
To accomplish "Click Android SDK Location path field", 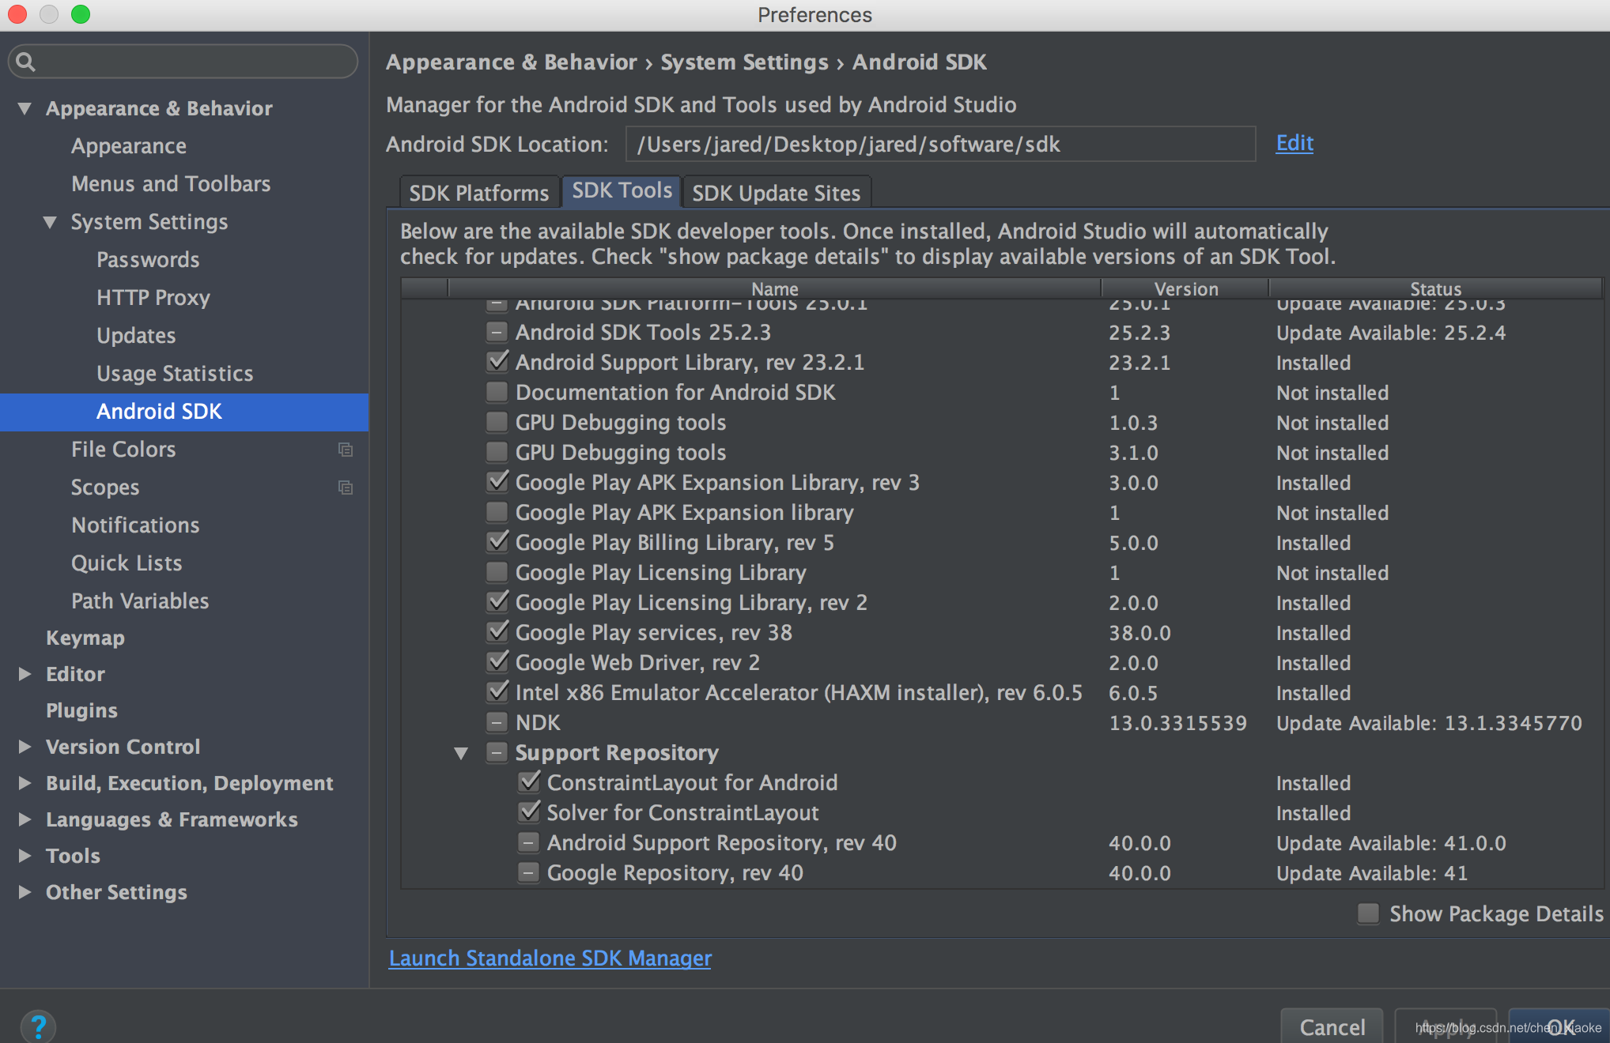I will pos(940,144).
